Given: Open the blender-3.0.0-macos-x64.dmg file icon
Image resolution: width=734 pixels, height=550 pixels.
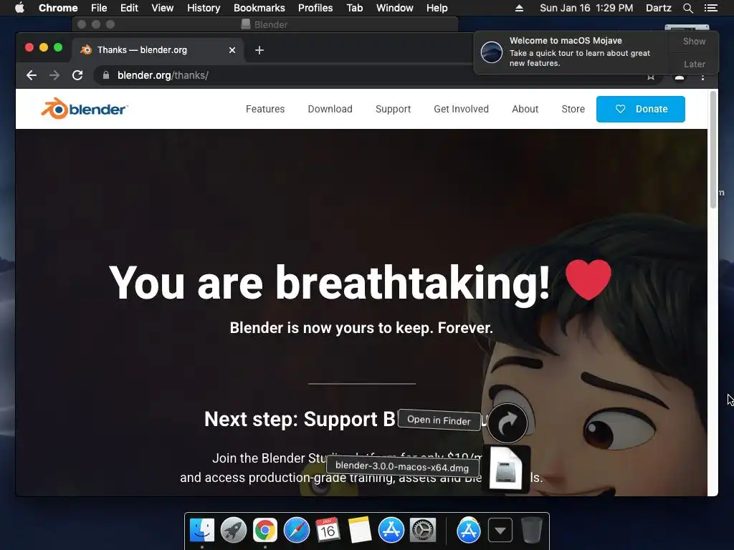Looking at the screenshot, I should [505, 469].
